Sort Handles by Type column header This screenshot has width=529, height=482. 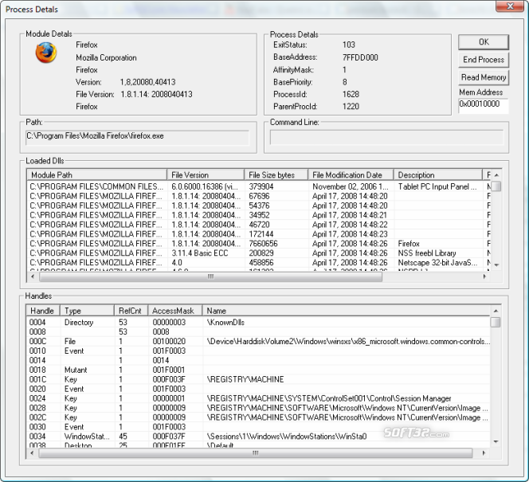point(87,311)
